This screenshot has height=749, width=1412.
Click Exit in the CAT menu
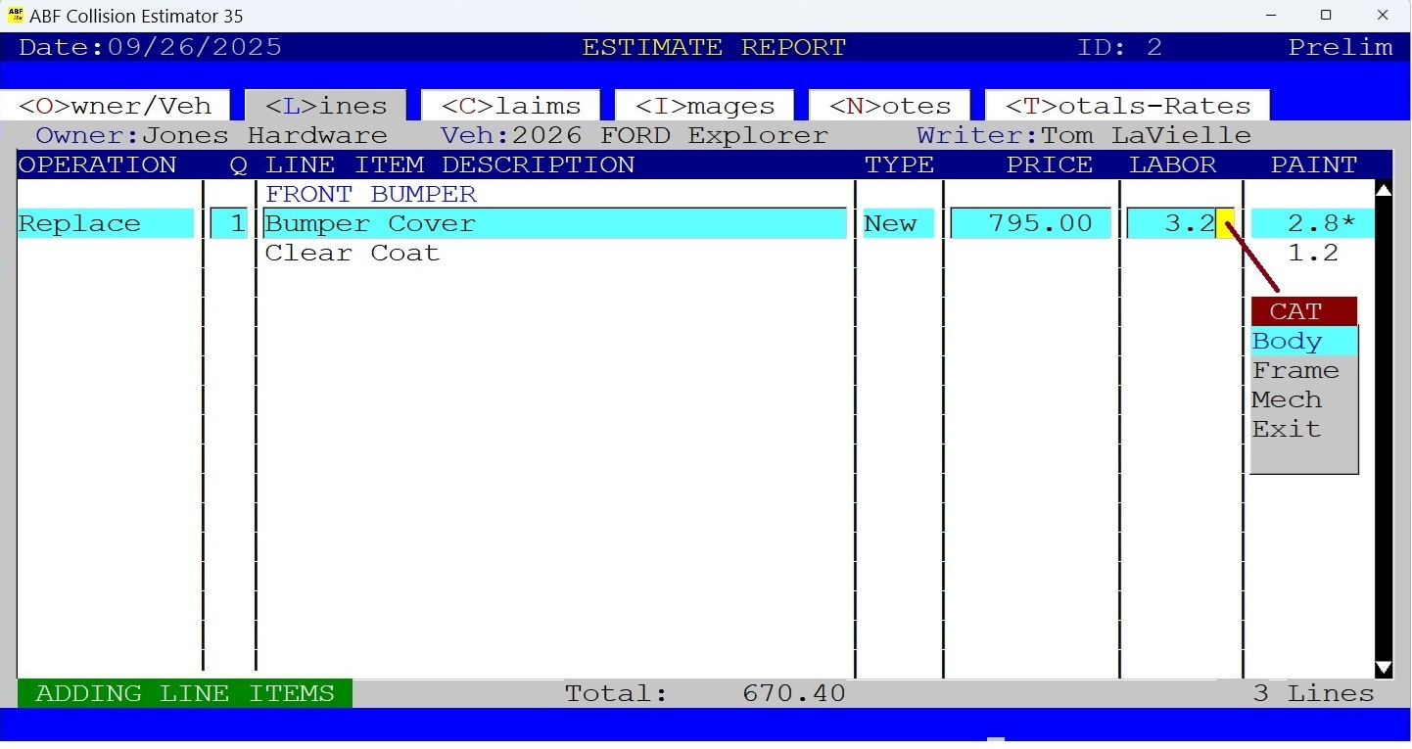coord(1286,429)
